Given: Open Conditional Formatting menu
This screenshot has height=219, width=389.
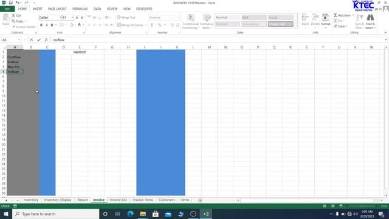Looking at the screenshot, I should click(190, 22).
